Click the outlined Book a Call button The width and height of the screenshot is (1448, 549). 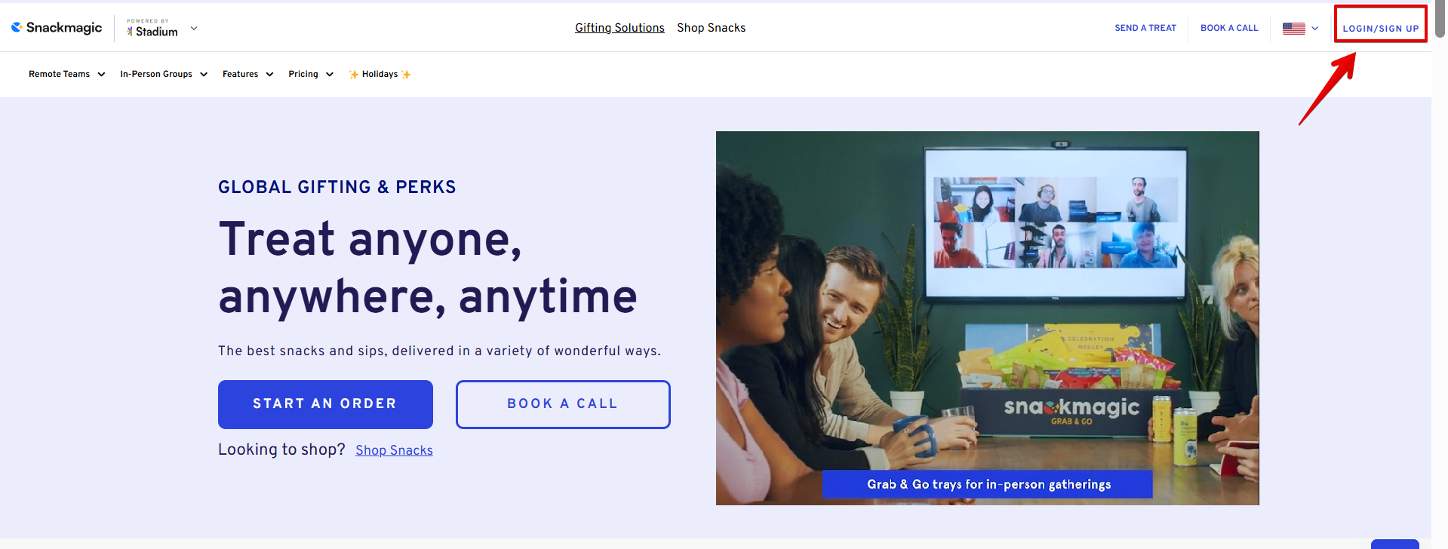[x=563, y=404]
